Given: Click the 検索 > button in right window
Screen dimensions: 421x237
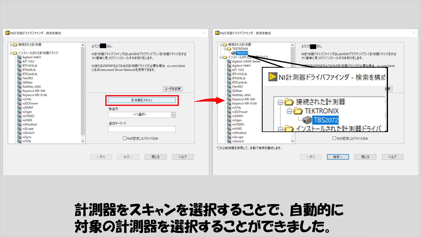Looking at the screenshot, I should [338, 157].
